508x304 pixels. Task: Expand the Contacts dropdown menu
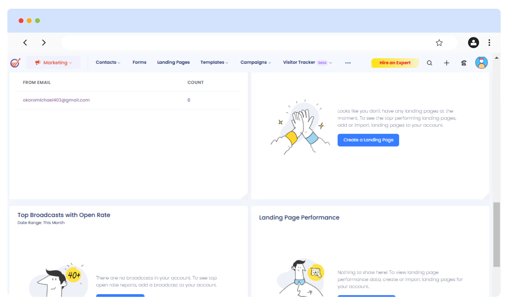[108, 62]
